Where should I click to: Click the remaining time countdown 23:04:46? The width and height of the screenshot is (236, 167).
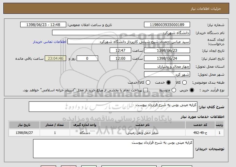(x=55, y=59)
